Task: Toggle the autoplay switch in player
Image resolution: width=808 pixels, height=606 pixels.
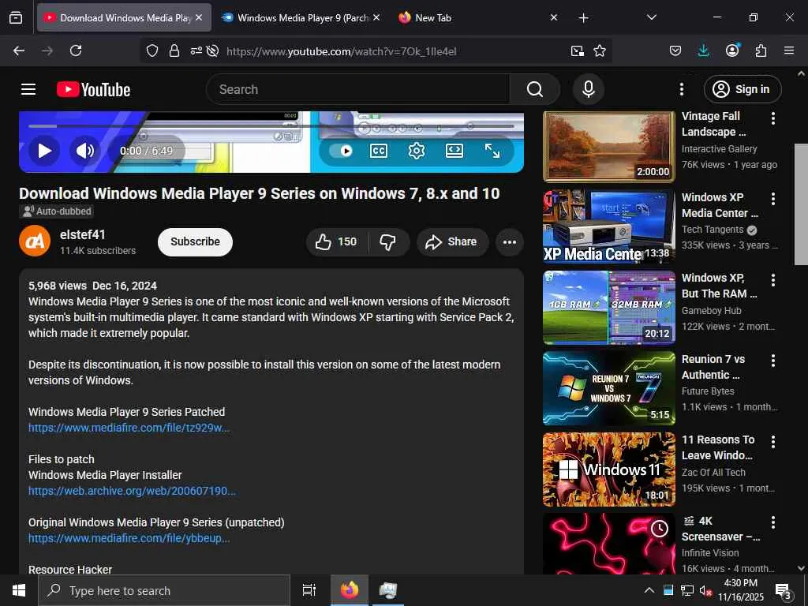Action: pos(341,151)
